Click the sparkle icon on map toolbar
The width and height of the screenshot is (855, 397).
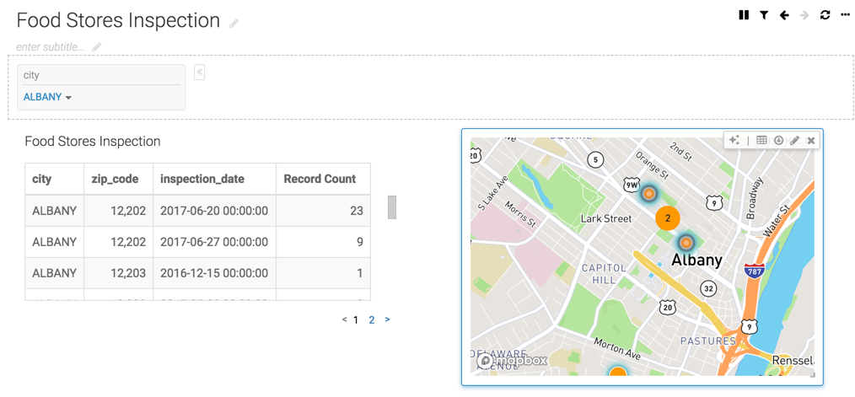(x=734, y=141)
